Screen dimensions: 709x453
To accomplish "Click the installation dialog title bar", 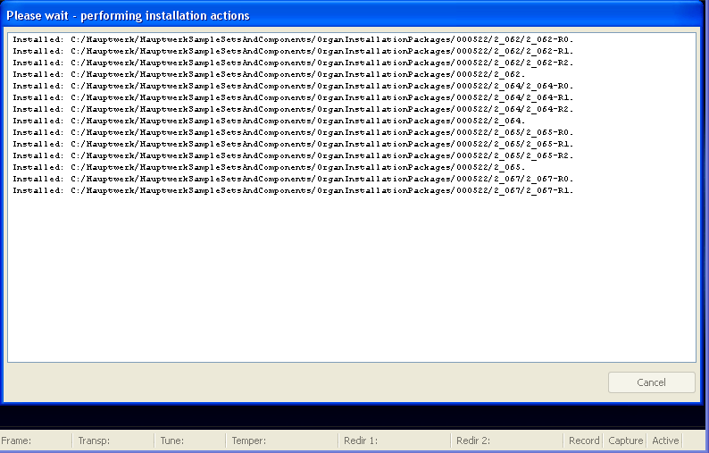I will 352,15.
